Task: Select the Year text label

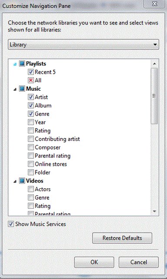Action: (40, 122)
